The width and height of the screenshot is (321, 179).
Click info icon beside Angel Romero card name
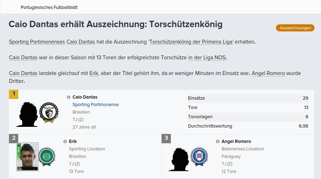click(x=218, y=141)
